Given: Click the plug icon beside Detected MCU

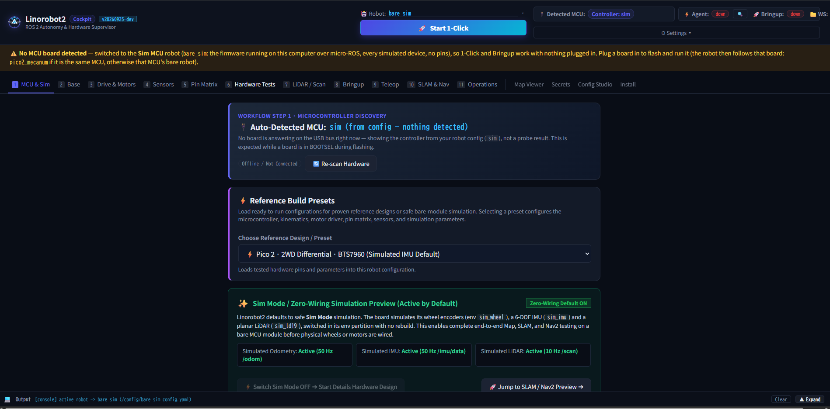Looking at the screenshot, I should (x=542, y=14).
